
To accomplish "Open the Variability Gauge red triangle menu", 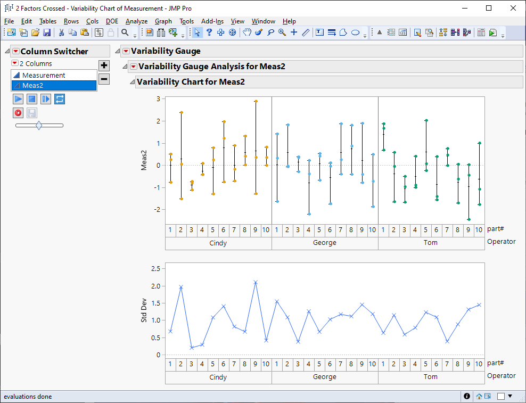I will coord(126,51).
